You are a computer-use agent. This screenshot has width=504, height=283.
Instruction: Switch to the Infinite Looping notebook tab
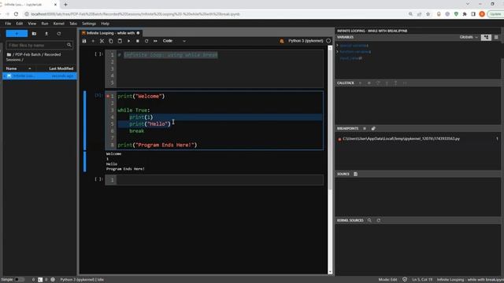(x=110, y=33)
